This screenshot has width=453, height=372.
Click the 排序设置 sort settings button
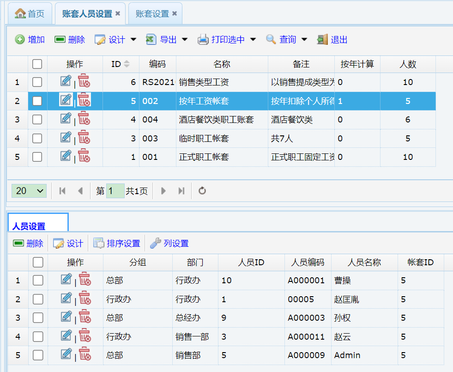[x=117, y=244]
